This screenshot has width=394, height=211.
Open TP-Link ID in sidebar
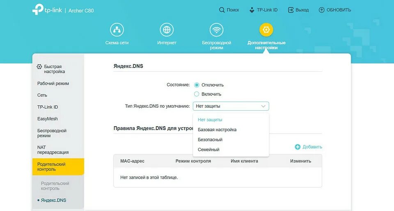(48, 107)
